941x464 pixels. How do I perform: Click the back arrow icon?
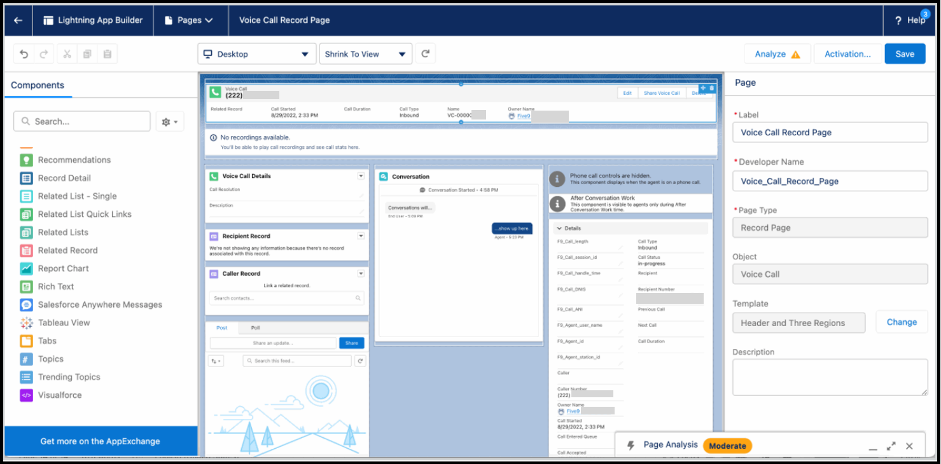18,20
